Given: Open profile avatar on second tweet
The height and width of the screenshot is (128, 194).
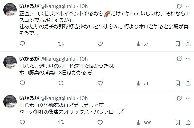Looking at the screenshot, I should click(x=10, y=62).
